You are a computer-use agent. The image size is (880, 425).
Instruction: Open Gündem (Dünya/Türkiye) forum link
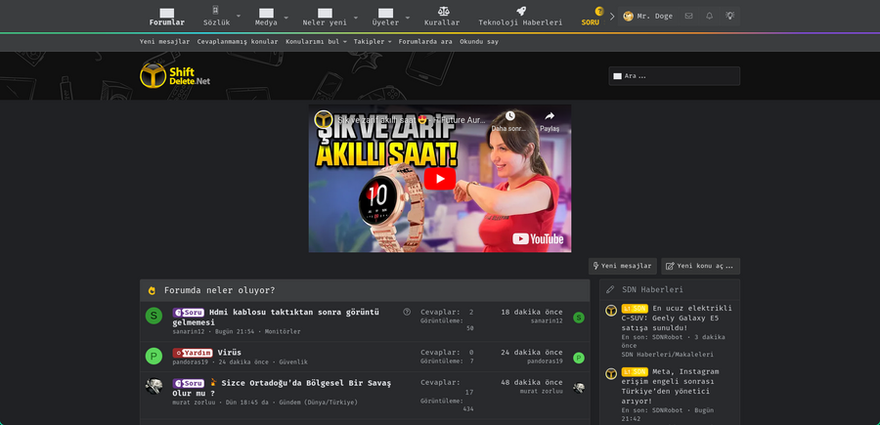coord(318,403)
